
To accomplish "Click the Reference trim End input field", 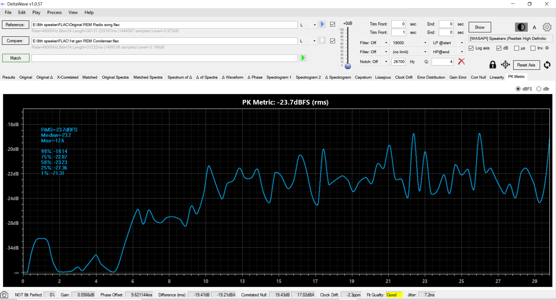I will [x=446, y=24].
